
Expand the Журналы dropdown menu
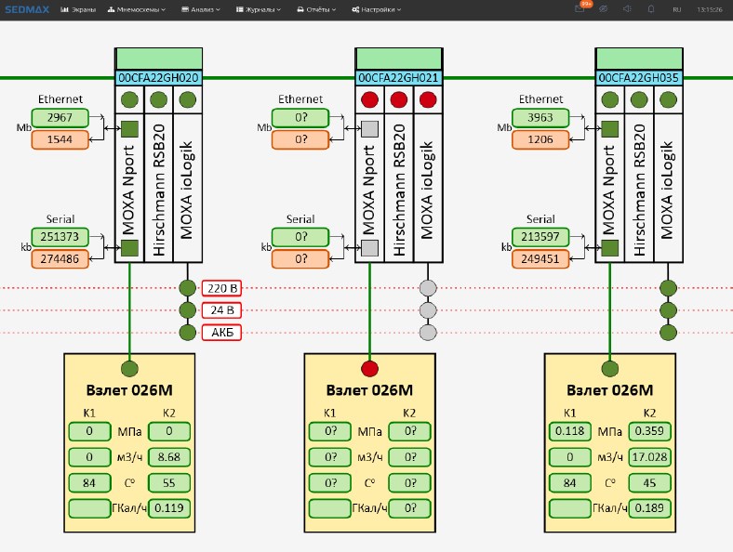260,9
